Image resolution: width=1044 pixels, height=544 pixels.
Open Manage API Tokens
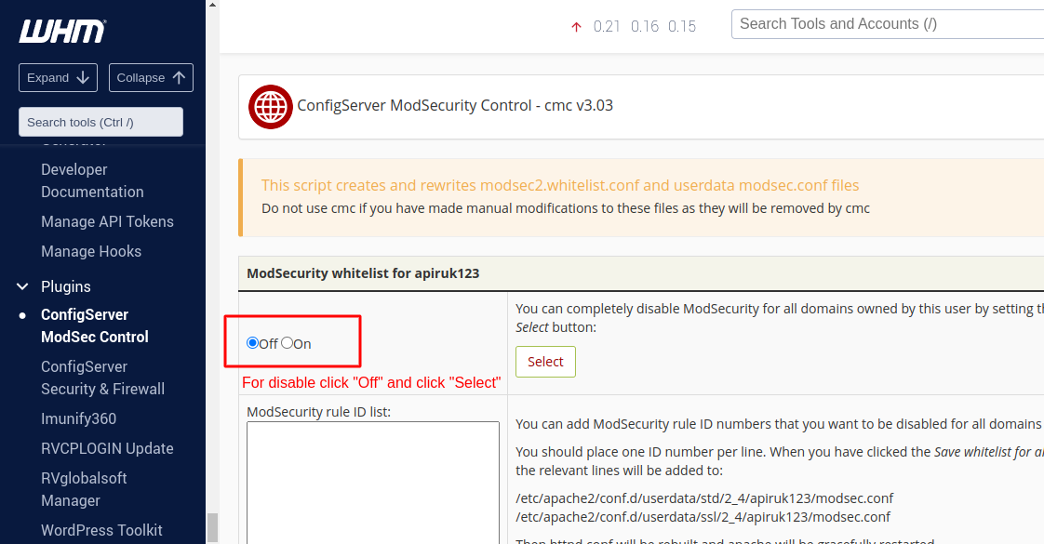[107, 221]
